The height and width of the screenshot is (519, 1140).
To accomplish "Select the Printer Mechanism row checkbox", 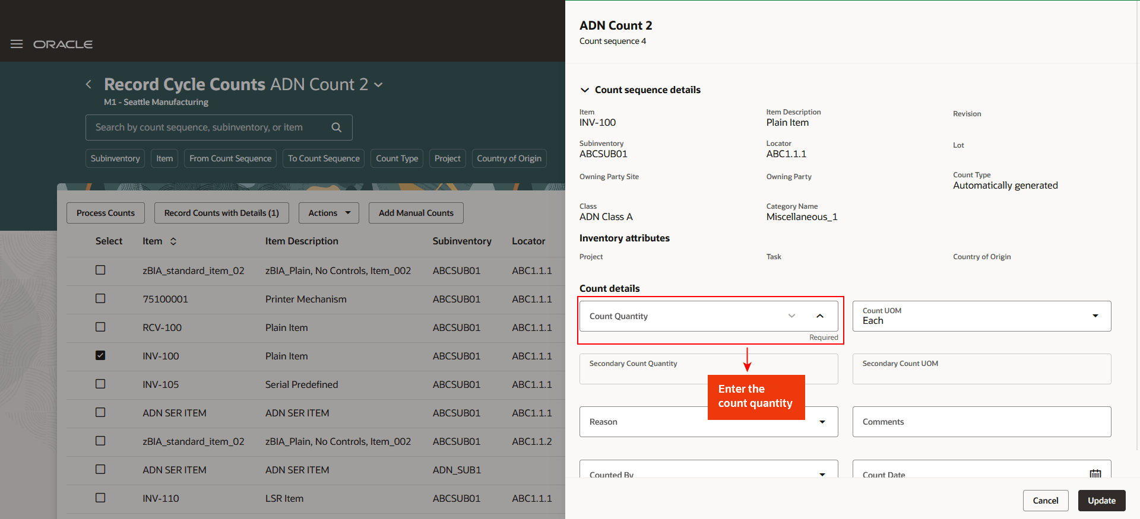I will [100, 298].
